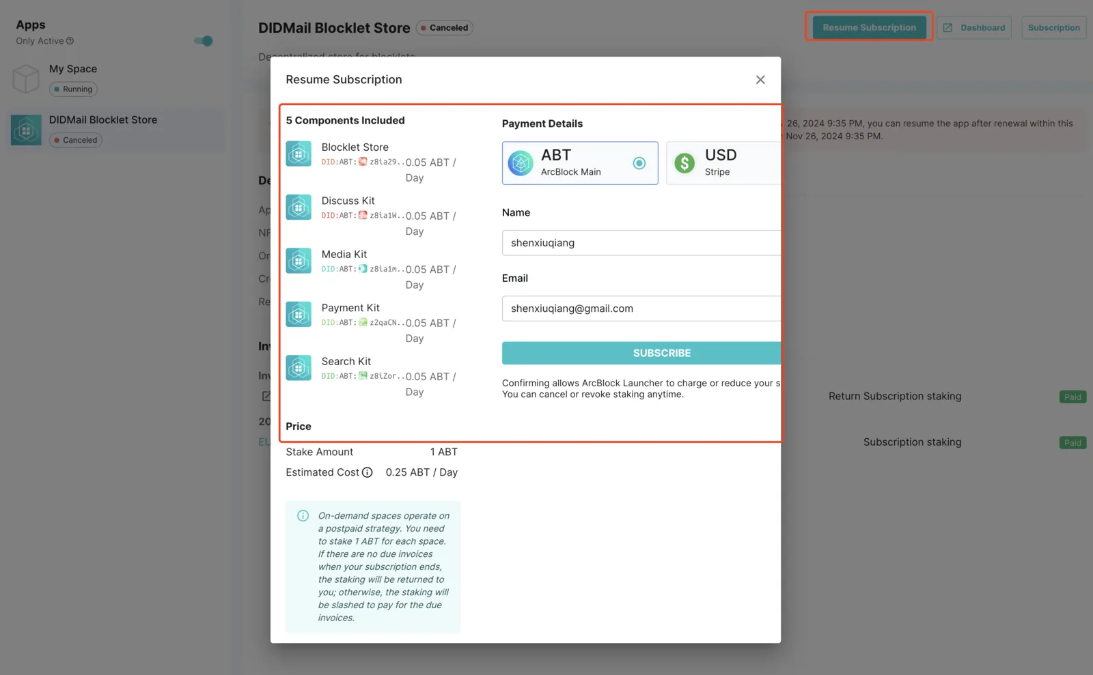Viewport: 1093px width, 675px height.
Task: Click the 'Search Kit' component name
Action: pos(346,362)
